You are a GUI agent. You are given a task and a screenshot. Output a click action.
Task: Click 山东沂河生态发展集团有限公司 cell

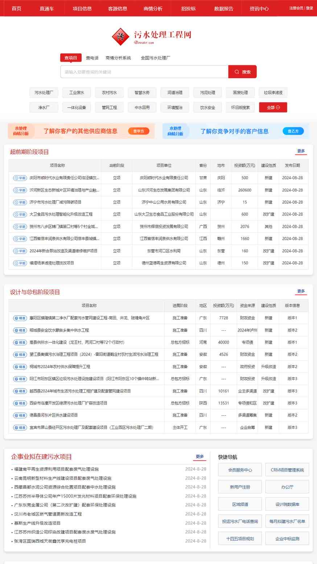(x=164, y=190)
